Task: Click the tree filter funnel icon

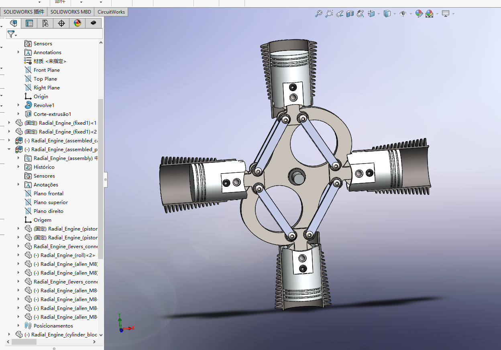Action: pyautogui.click(x=11, y=34)
